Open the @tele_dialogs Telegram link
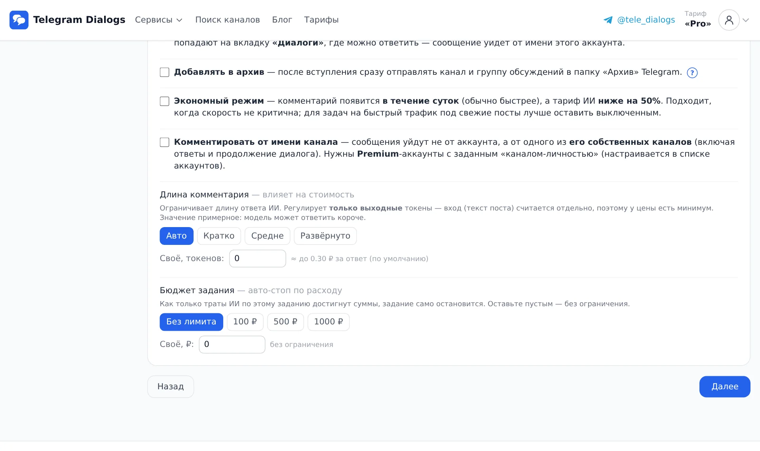The image size is (760, 451). (646, 20)
